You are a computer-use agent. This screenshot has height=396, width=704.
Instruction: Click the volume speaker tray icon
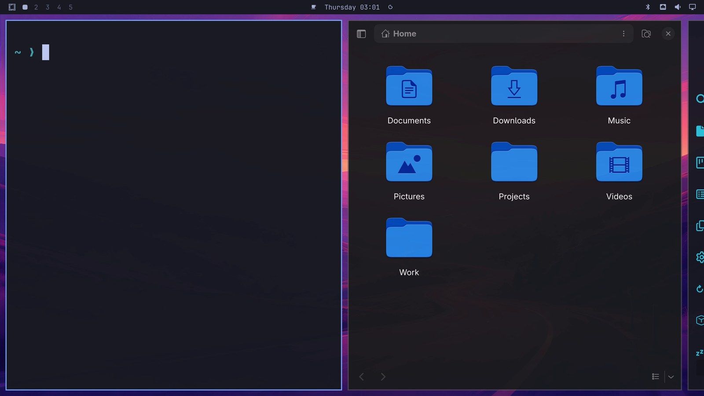pos(678,7)
